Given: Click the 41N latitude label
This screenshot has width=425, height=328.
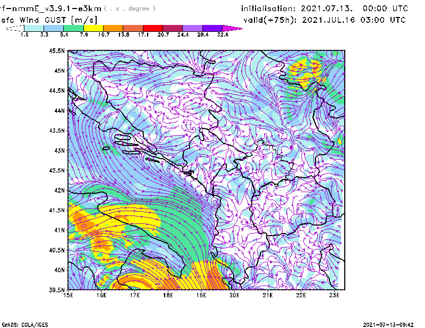Looking at the screenshot, I should [59, 230].
